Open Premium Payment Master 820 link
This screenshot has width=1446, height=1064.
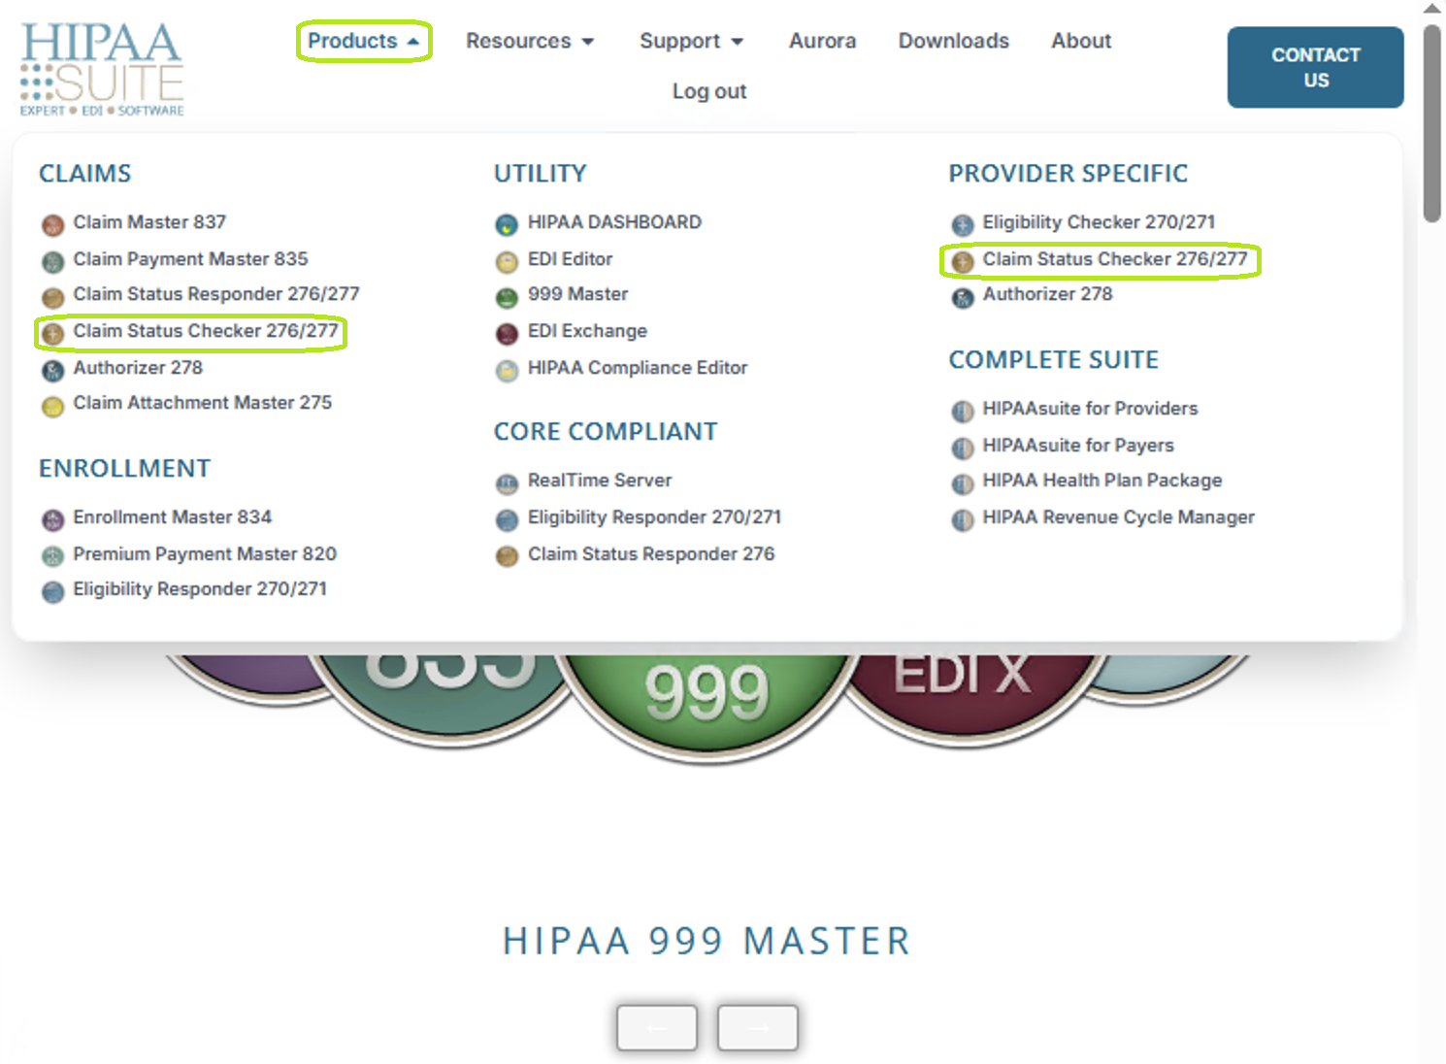point(205,554)
